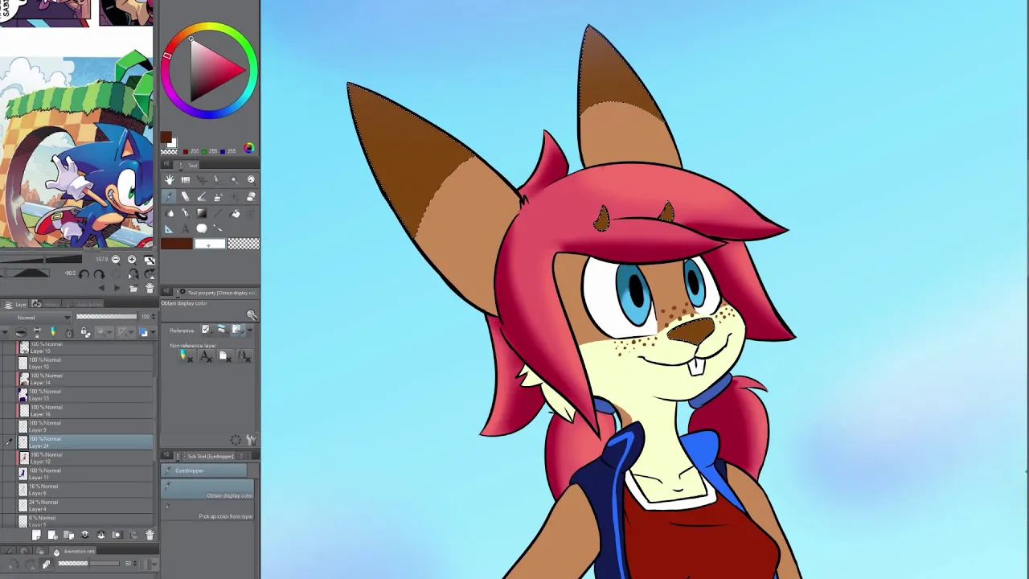
Task: Create a layer mask
Action: (x=117, y=535)
